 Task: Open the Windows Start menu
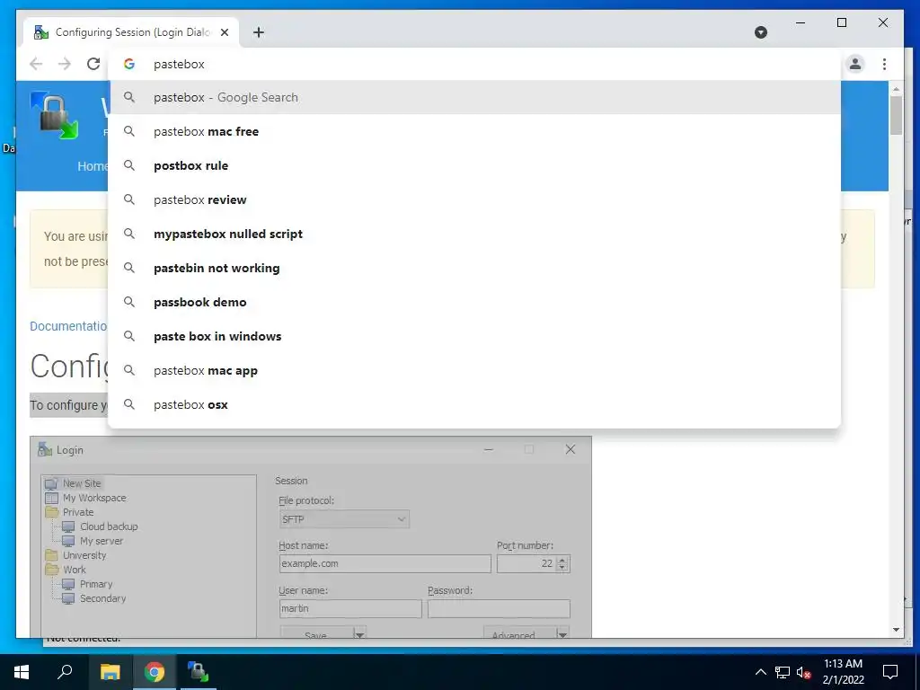click(22, 672)
